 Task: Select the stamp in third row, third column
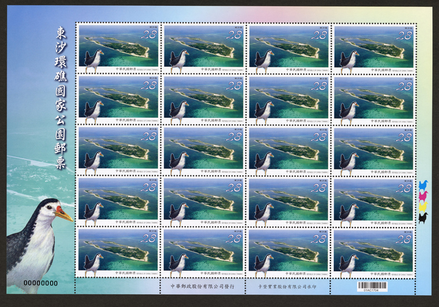[x=289, y=151]
